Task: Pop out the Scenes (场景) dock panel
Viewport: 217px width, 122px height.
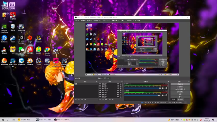Action: pyautogui.click(x=97, y=82)
